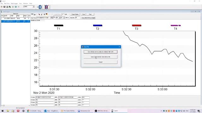Image resolution: width=202 pixels, height=113 pixels.
Task: Open the sampling rate minutes dropdown
Action: (59, 18)
